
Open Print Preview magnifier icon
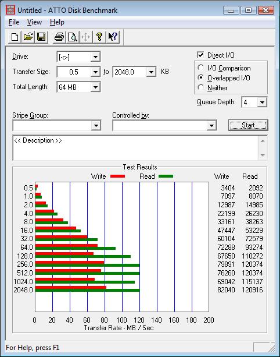[x=73, y=37]
